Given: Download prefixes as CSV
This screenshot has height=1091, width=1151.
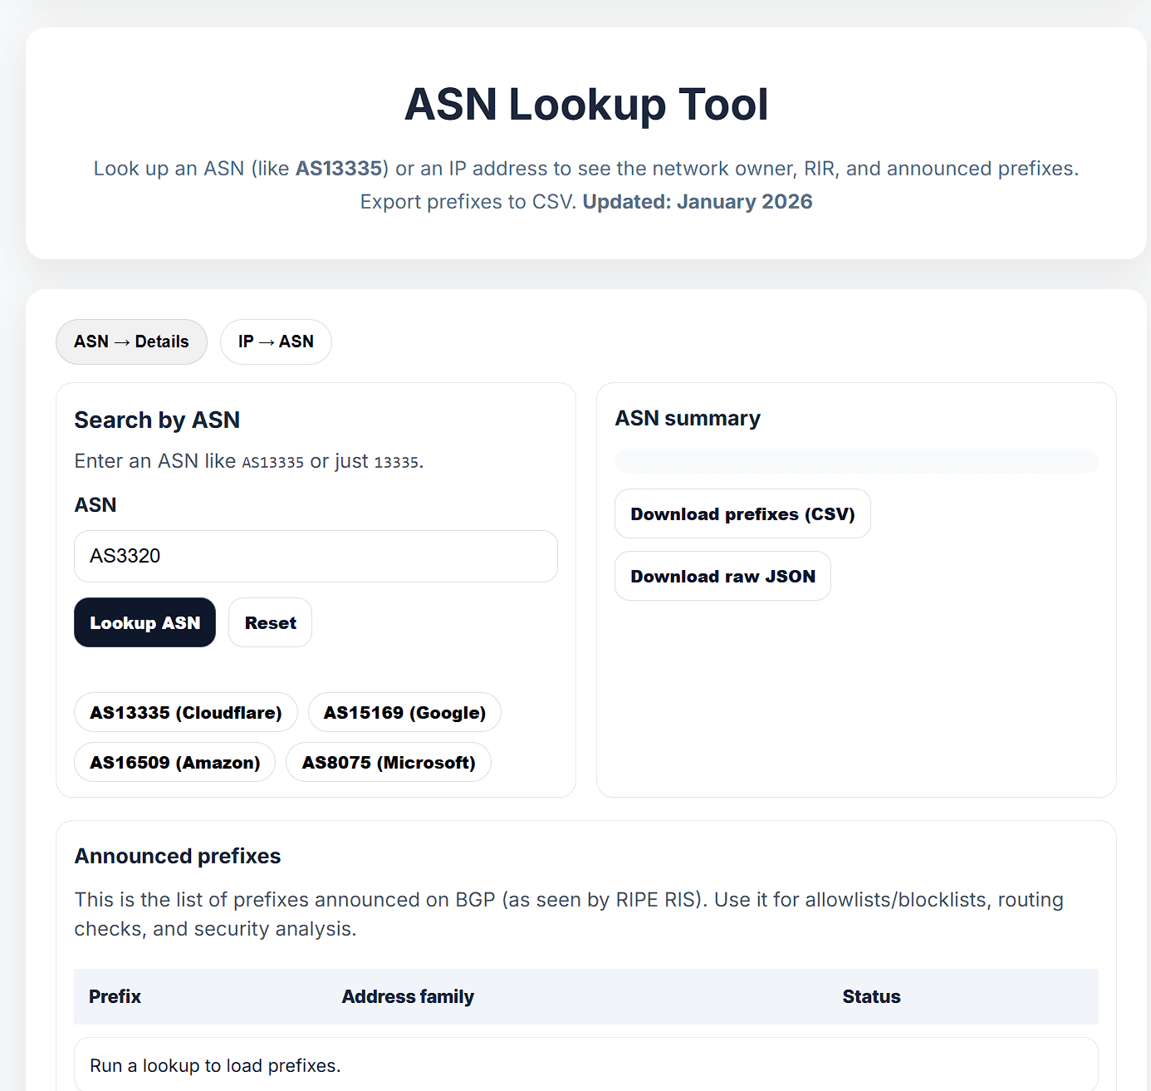Looking at the screenshot, I should coord(742,514).
